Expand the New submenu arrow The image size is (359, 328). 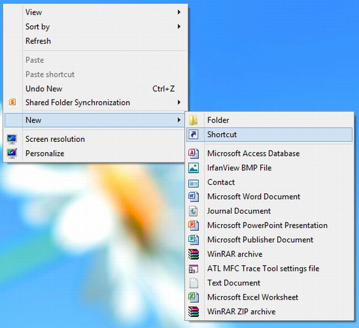[x=179, y=120]
